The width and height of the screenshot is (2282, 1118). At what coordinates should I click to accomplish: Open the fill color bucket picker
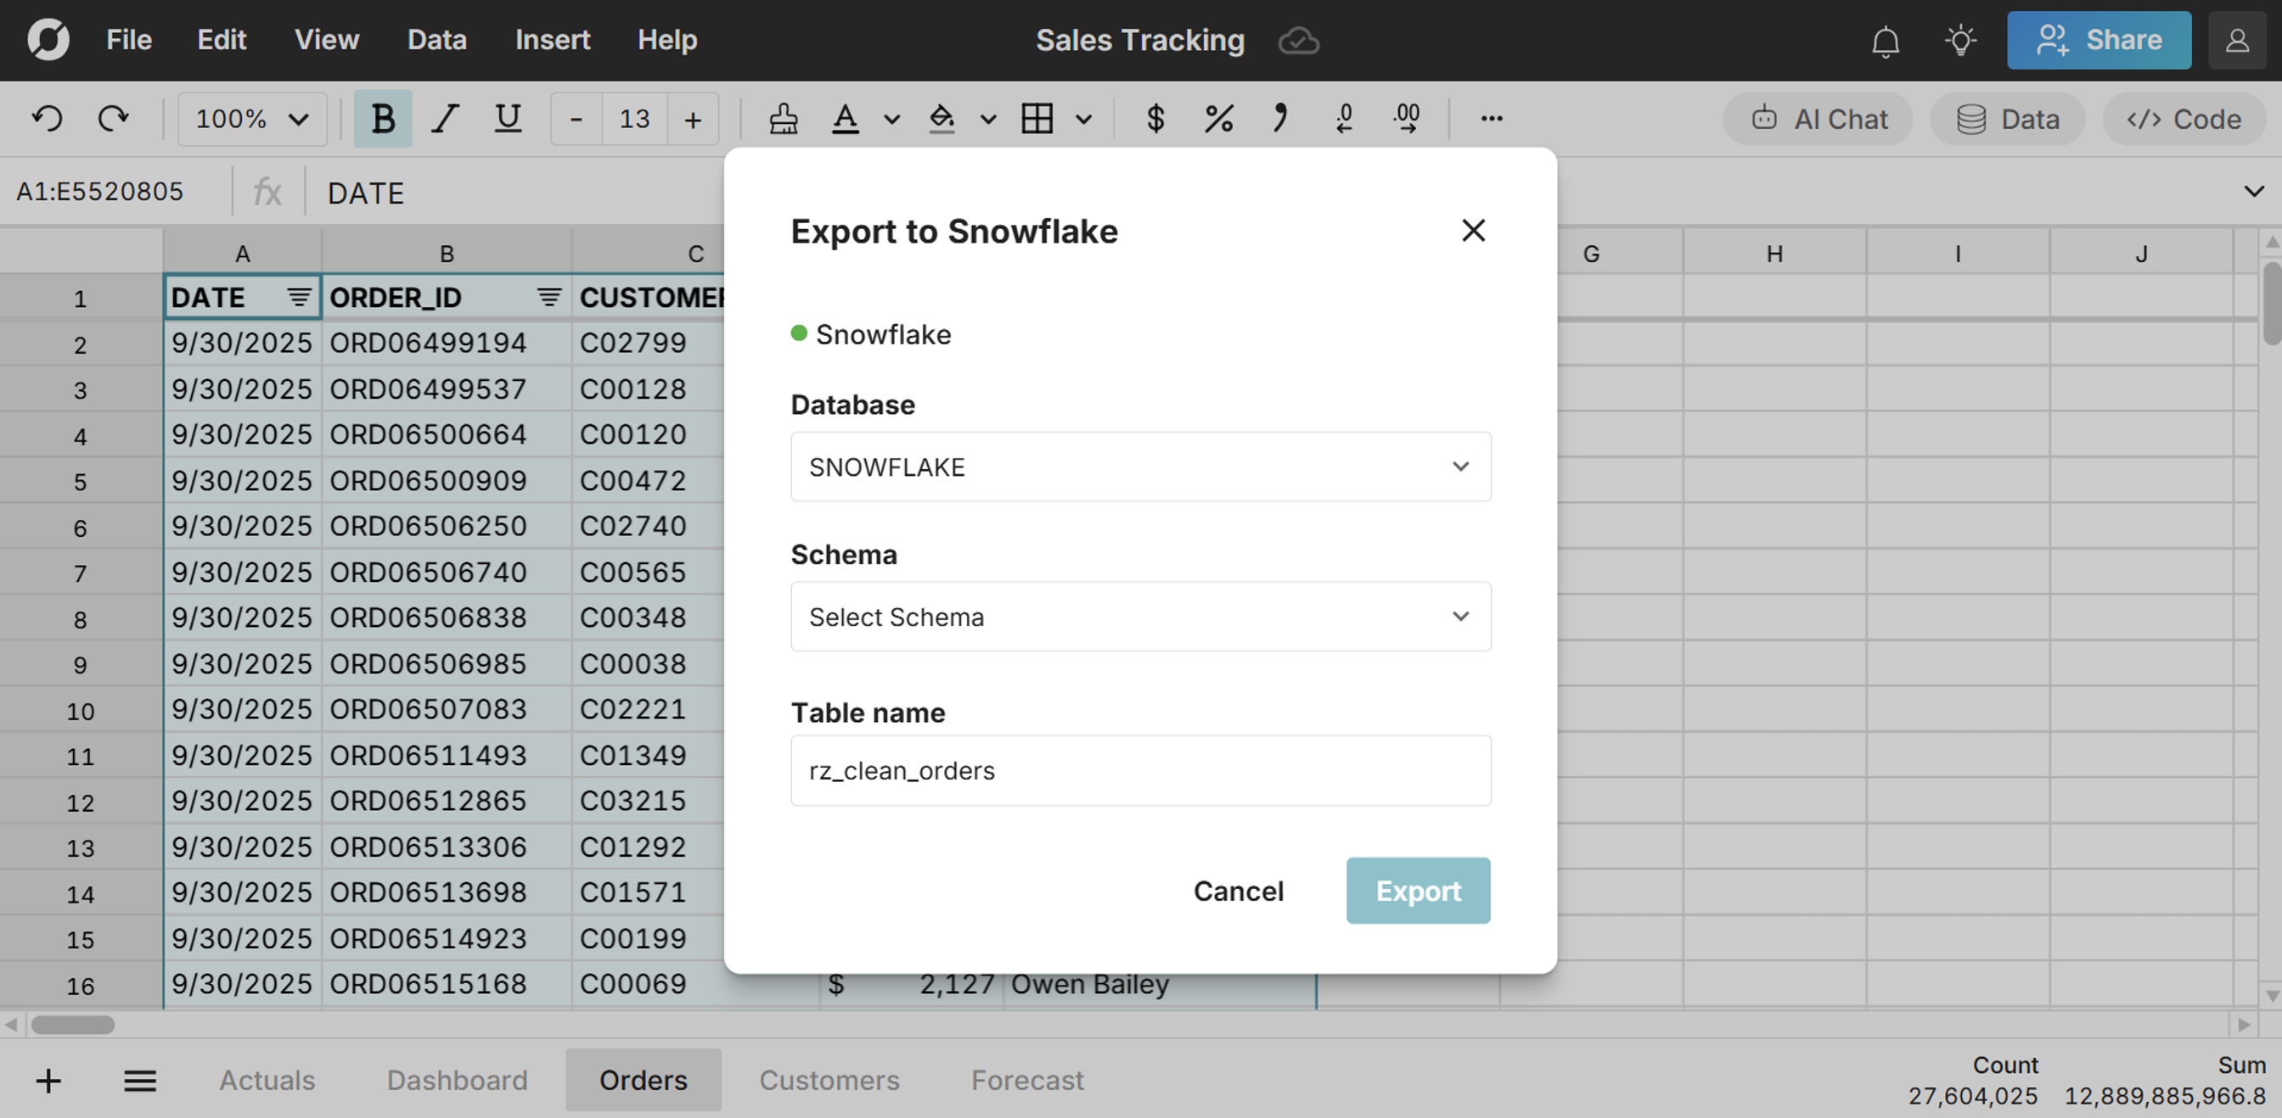[941, 119]
